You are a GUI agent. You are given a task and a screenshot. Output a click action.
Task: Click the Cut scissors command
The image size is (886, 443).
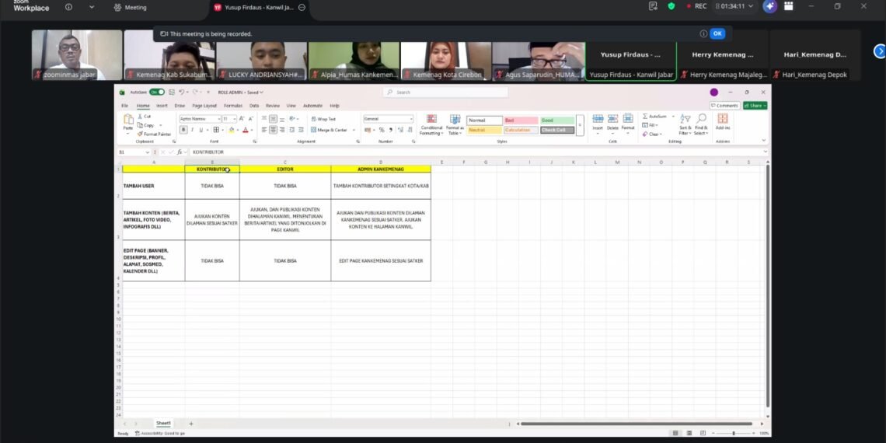144,117
